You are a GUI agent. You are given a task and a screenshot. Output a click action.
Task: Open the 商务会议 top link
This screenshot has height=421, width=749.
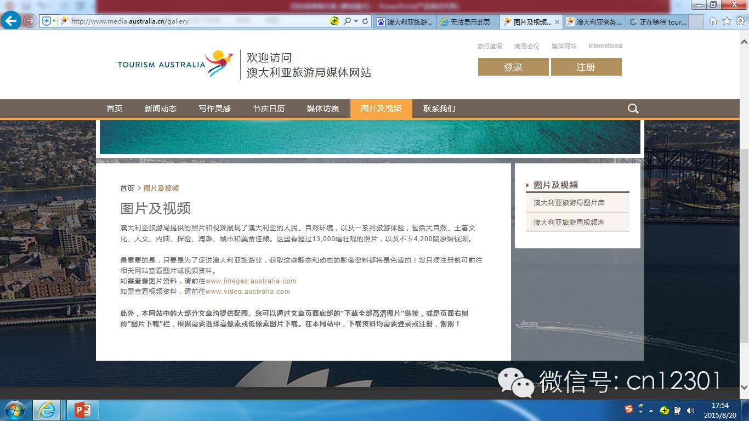point(527,46)
